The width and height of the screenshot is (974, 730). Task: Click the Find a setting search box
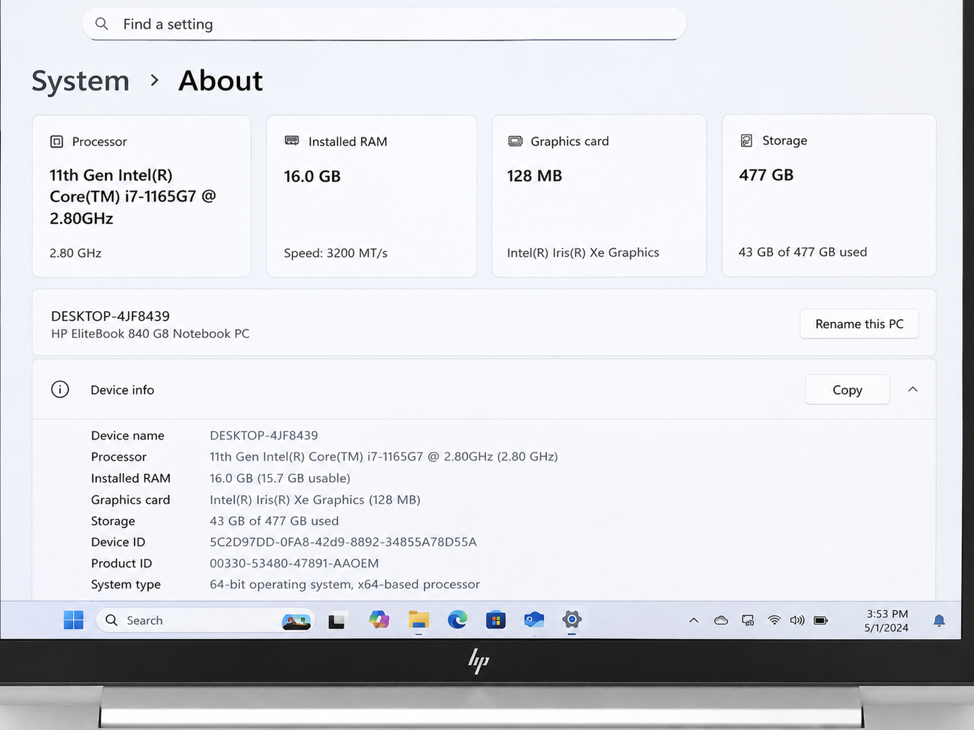click(384, 24)
